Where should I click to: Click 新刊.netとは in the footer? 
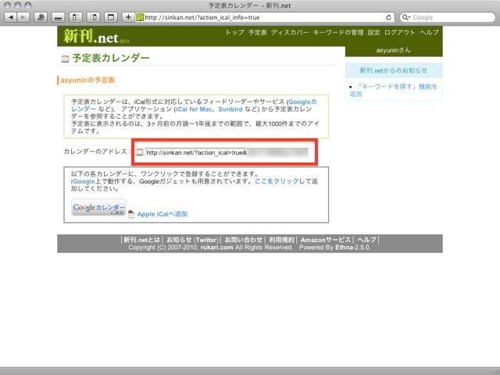[x=141, y=240]
